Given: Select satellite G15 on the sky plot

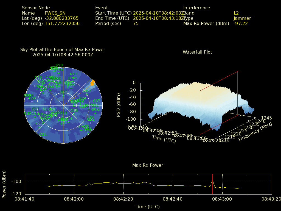Looking at the screenshot, I should point(40,124).
